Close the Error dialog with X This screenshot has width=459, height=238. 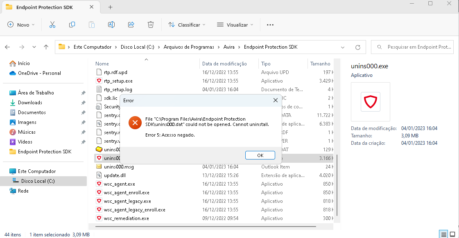coord(276,100)
